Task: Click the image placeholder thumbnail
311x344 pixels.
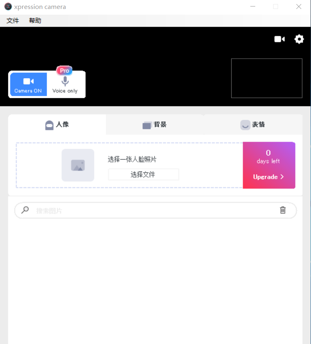Action: click(78, 165)
